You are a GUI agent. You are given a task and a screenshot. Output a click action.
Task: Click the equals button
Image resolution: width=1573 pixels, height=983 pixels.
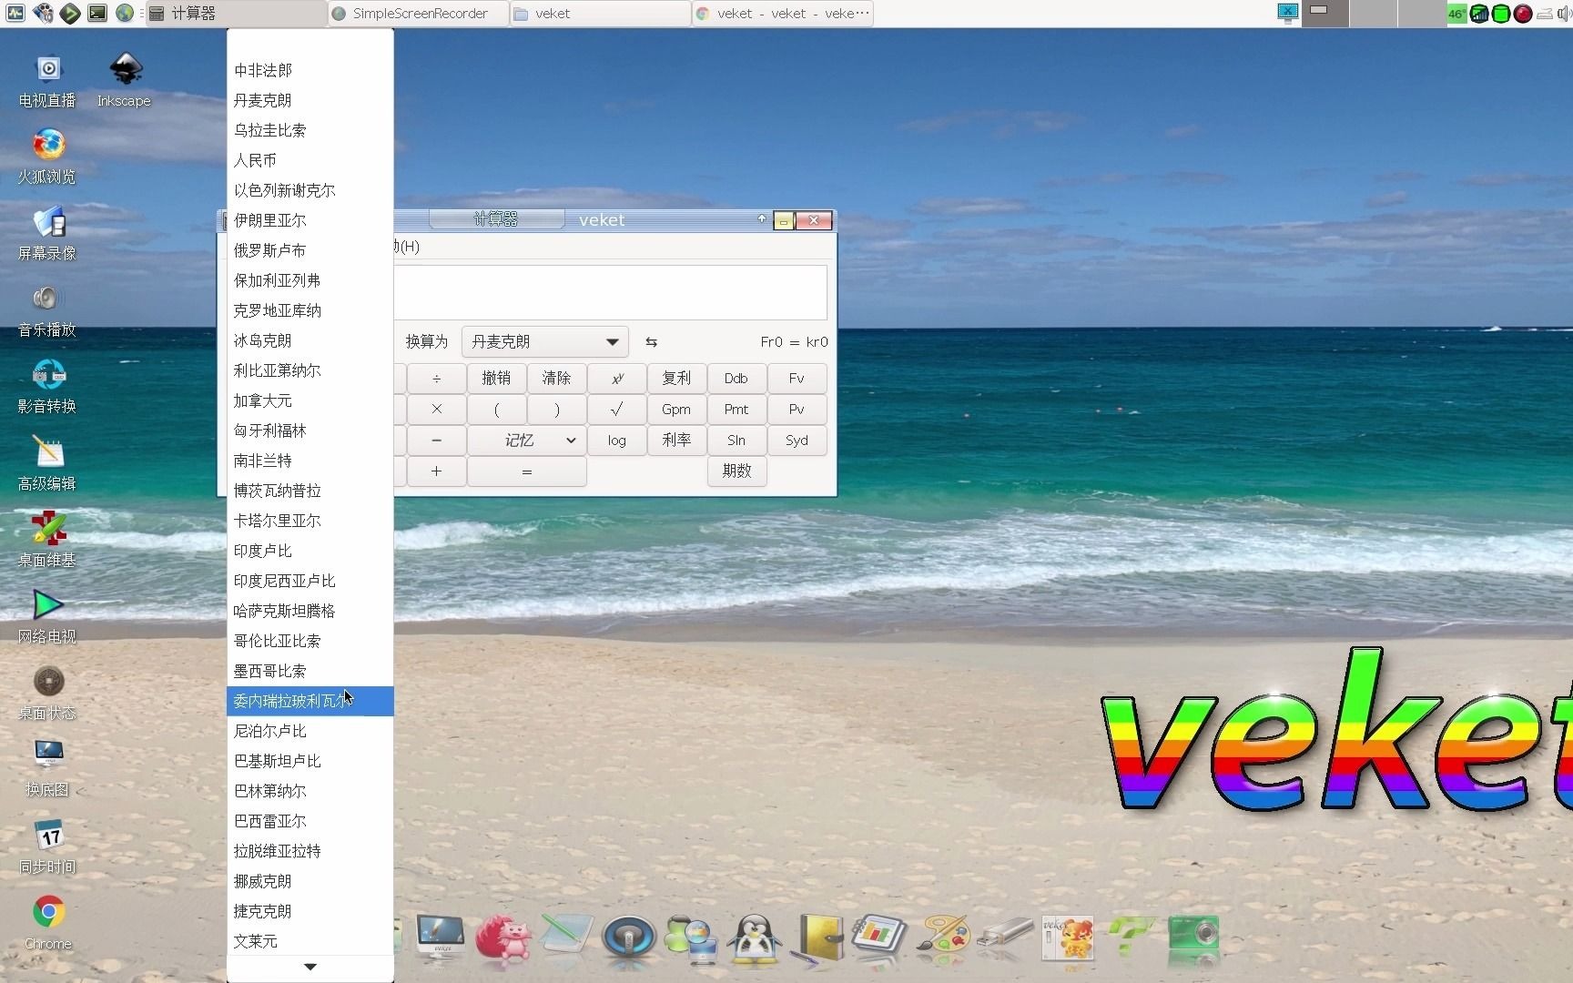click(x=526, y=471)
